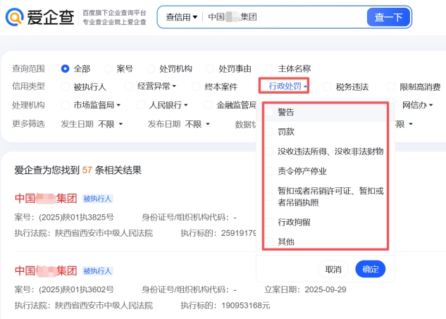Open the 查信用 search type dropdown
The height and width of the screenshot is (319, 446).
tap(181, 17)
